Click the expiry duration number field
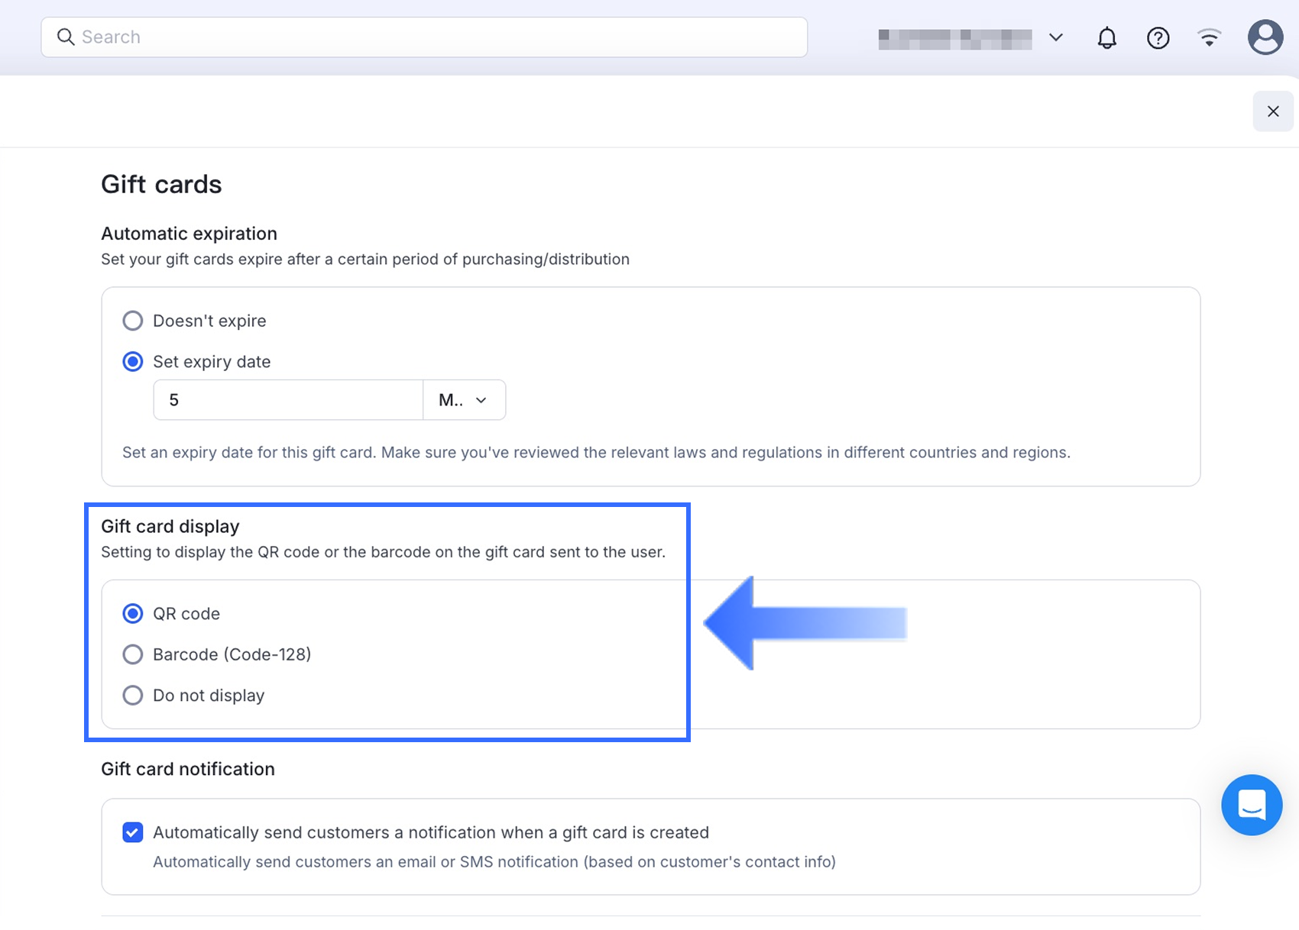 pyautogui.click(x=288, y=400)
